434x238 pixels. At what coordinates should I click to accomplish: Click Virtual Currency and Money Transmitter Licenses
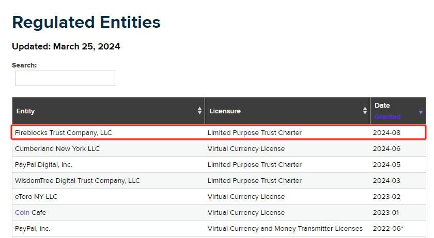click(285, 228)
